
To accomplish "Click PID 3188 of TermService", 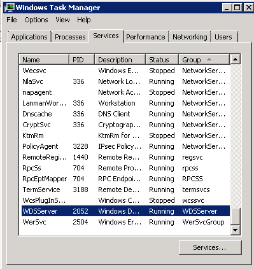I will pyautogui.click(x=80, y=190).
